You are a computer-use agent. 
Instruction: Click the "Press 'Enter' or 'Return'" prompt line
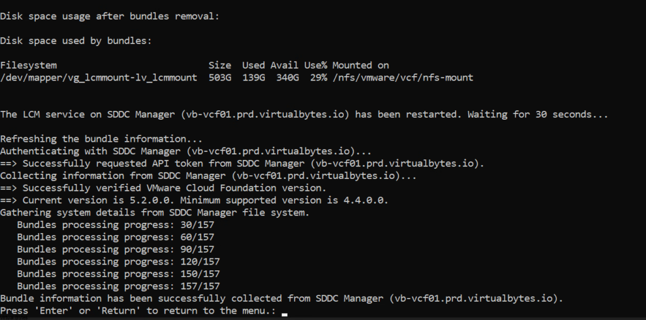click(x=138, y=311)
